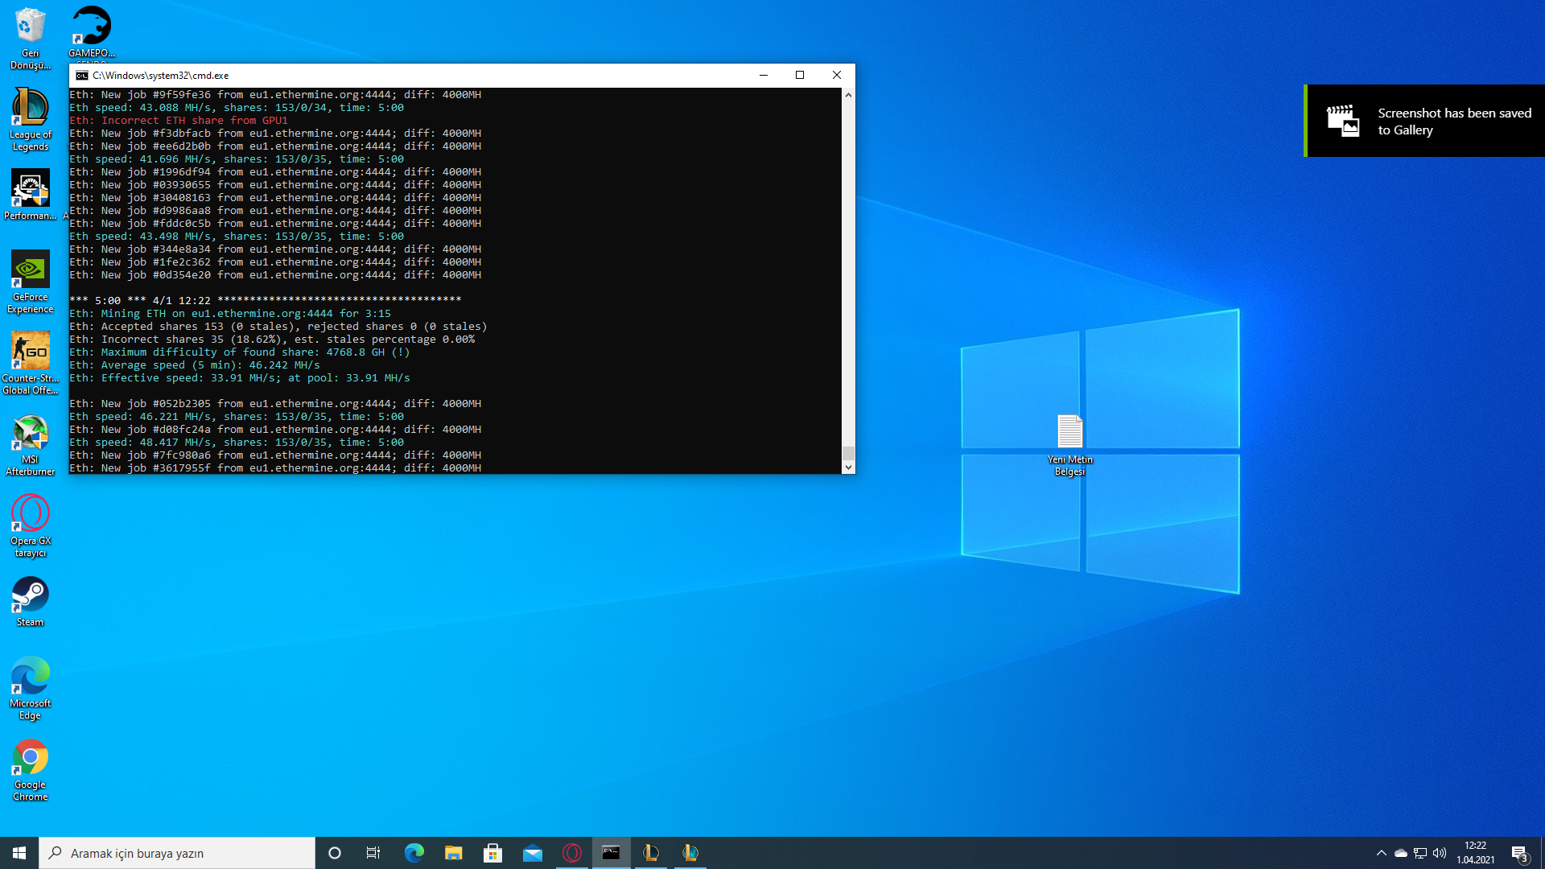Open the Windows Start menu
Viewport: 1545px width, 869px height.
(19, 853)
